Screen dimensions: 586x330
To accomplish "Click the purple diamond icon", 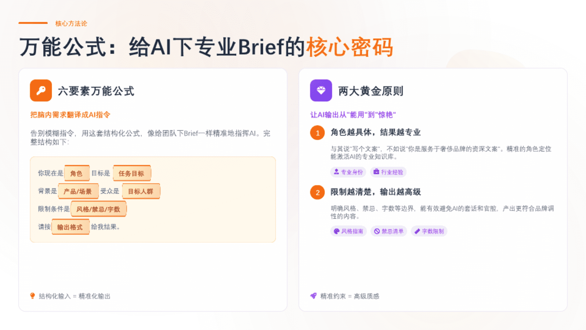I will (321, 90).
